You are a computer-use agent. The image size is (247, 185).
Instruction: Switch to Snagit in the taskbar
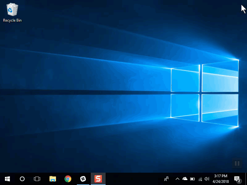tap(98, 179)
